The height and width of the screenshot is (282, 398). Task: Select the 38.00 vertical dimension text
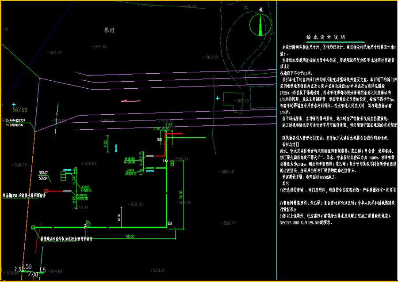(181, 193)
